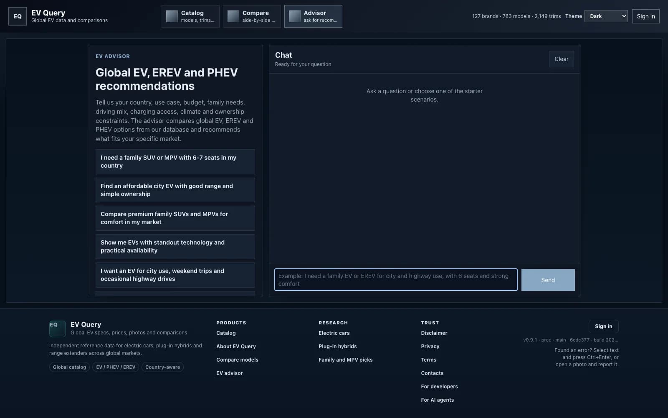This screenshot has height=418, width=668.
Task: Click the RESEARCH footer column heading
Action: [333, 323]
